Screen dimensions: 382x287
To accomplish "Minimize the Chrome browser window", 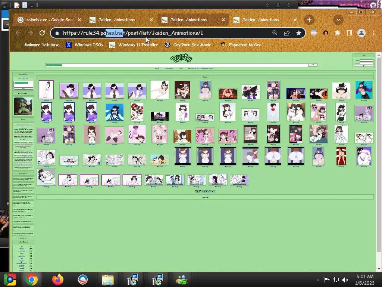I will pyautogui.click(x=351, y=12).
